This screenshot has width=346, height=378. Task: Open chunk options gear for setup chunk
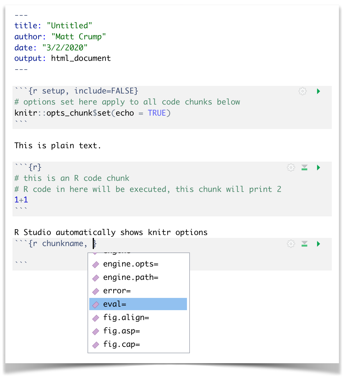[303, 91]
